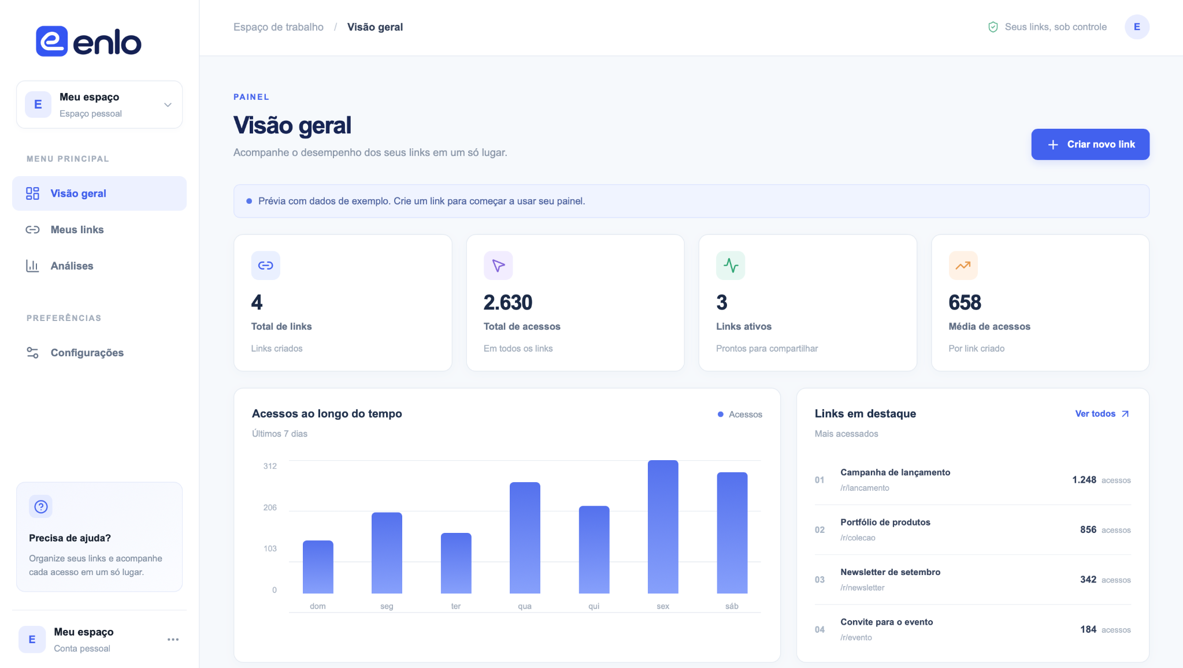Click the trending arrow icon on Média de acessos card
The height and width of the screenshot is (668, 1183).
[963, 266]
